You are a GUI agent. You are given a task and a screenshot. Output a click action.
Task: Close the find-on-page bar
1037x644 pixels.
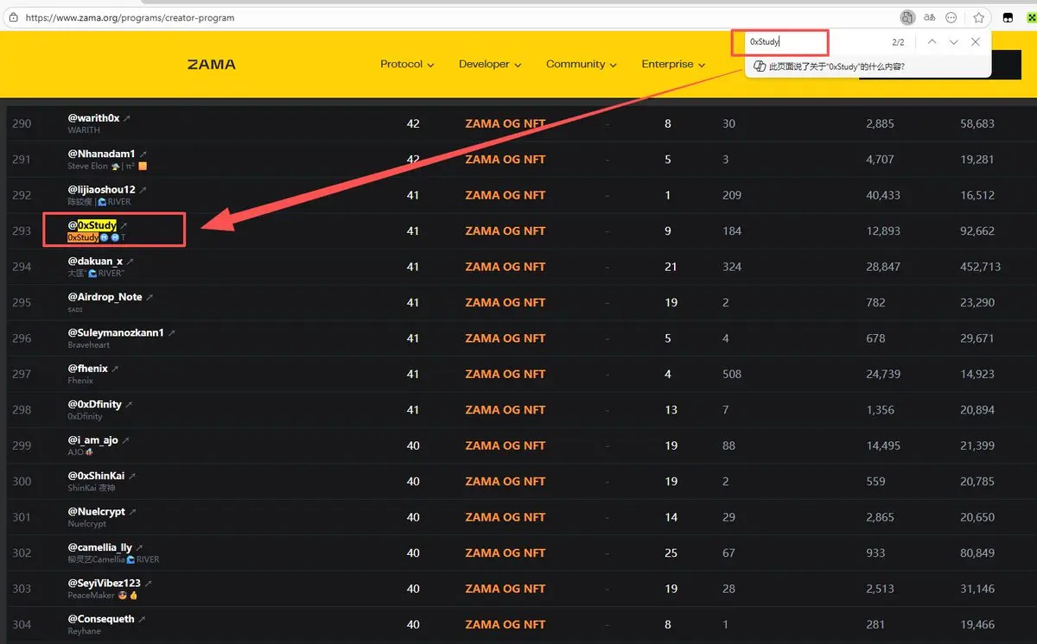976,41
